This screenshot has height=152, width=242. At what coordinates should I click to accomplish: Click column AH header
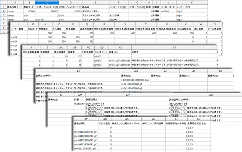136,71
